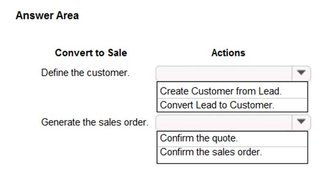
Task: Select Convert Lead to Customer option
Action: (x=232, y=105)
